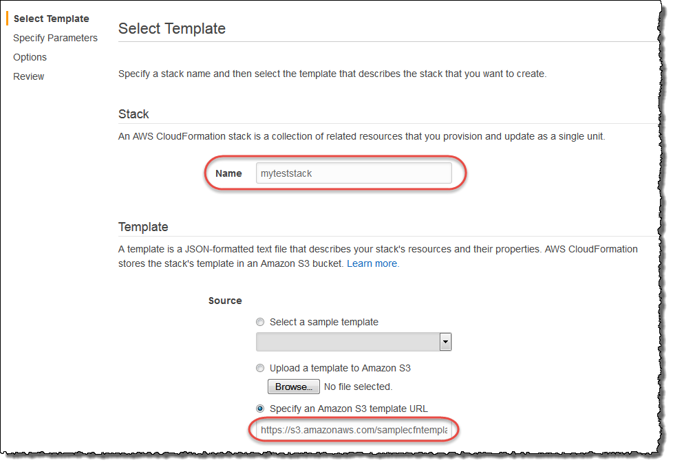Image resolution: width=673 pixels, height=467 pixels.
Task: Open the "Learn more" link
Action: [x=372, y=263]
